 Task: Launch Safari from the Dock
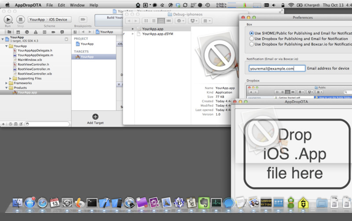click(x=42, y=203)
